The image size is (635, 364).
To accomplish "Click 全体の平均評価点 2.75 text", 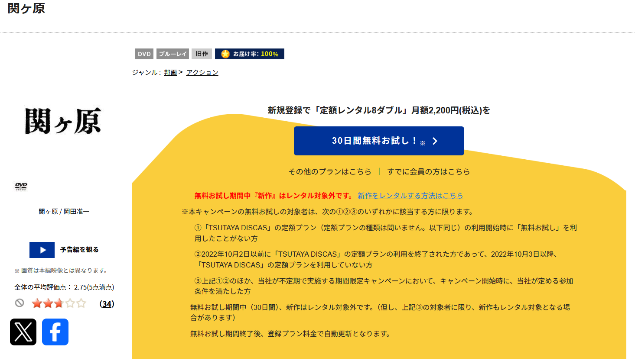I will pos(64,287).
